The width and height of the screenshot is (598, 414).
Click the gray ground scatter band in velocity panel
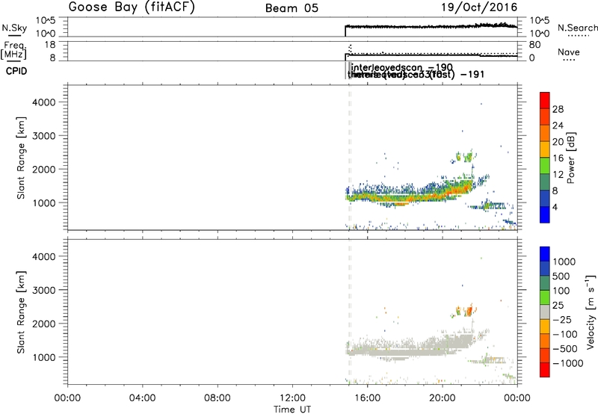408,349
